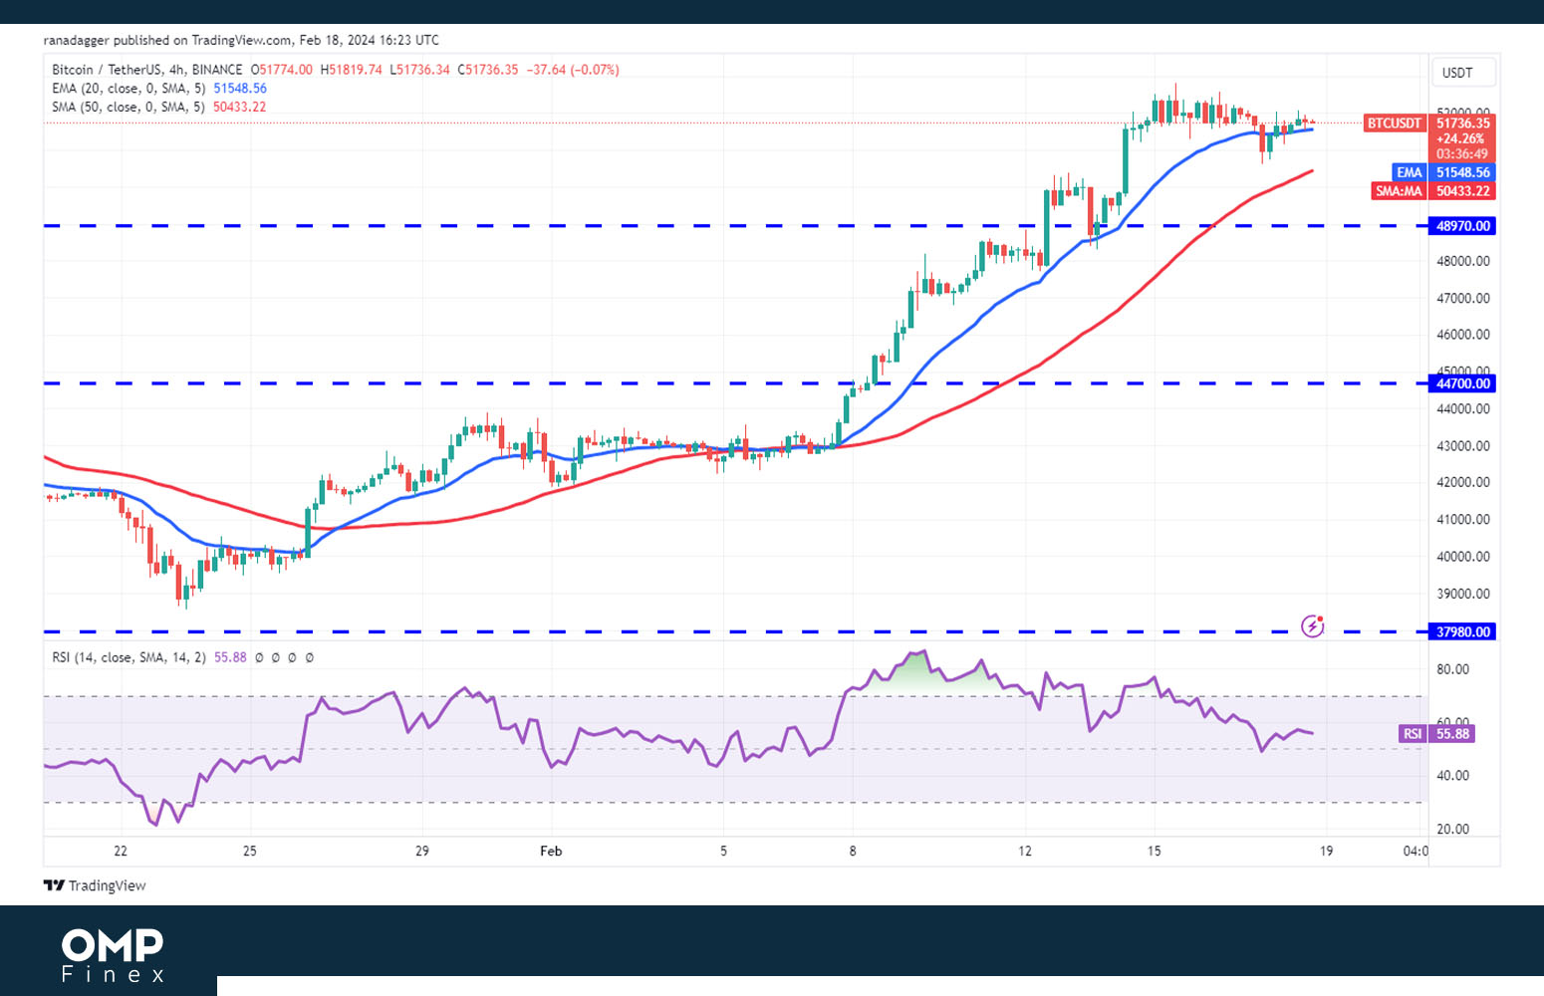Image resolution: width=1544 pixels, height=996 pixels.
Task: Click the 44700.00 level price tag
Action: [x=1462, y=383]
